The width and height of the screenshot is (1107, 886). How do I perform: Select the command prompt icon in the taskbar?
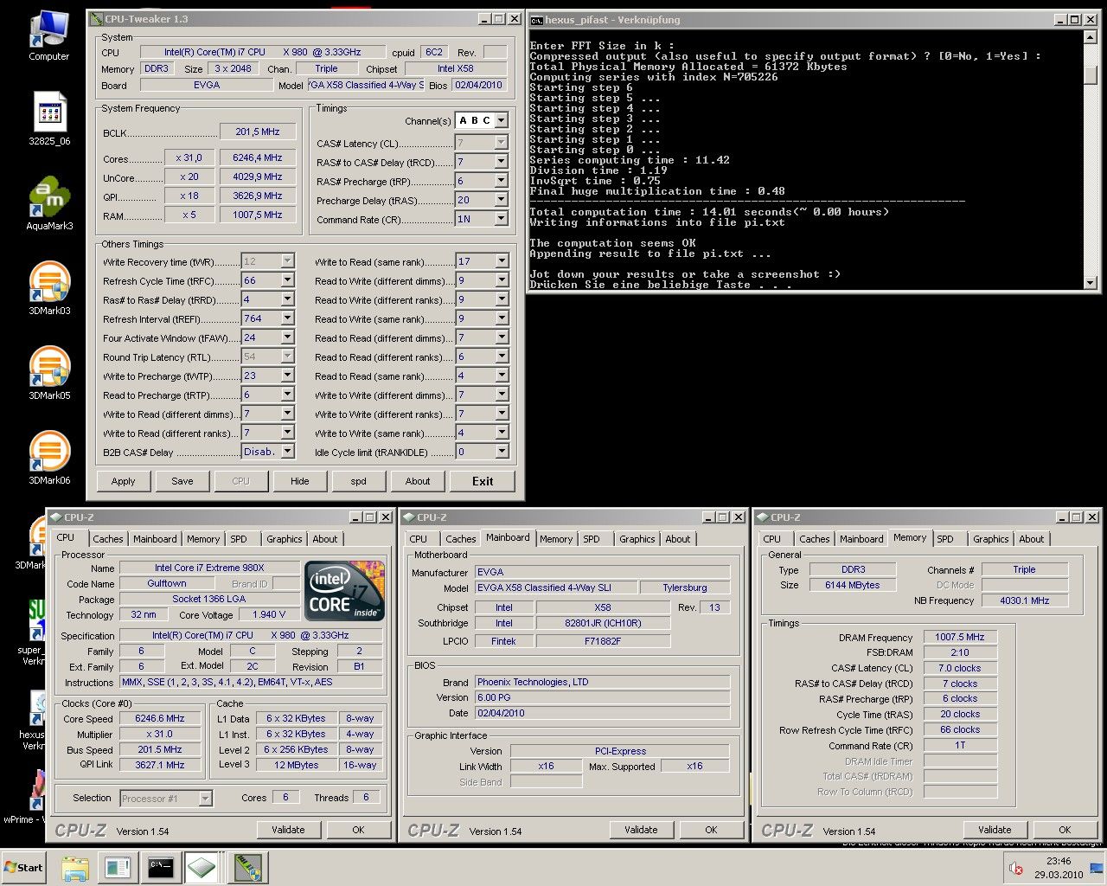click(160, 868)
